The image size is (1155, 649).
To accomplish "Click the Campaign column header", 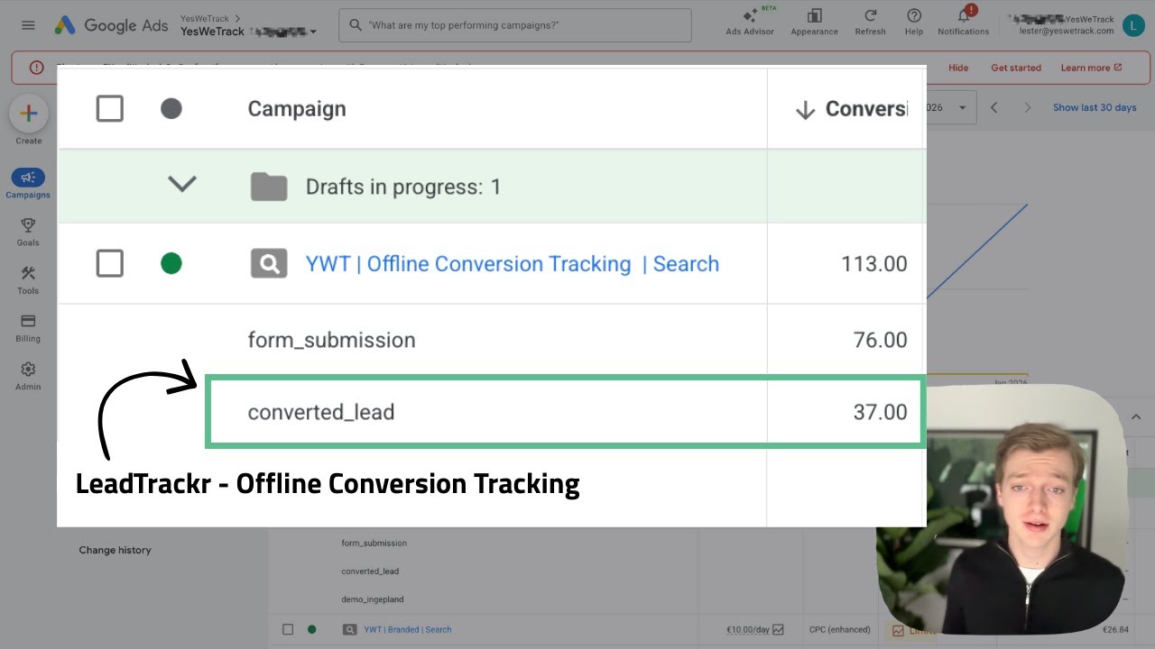I will (297, 109).
